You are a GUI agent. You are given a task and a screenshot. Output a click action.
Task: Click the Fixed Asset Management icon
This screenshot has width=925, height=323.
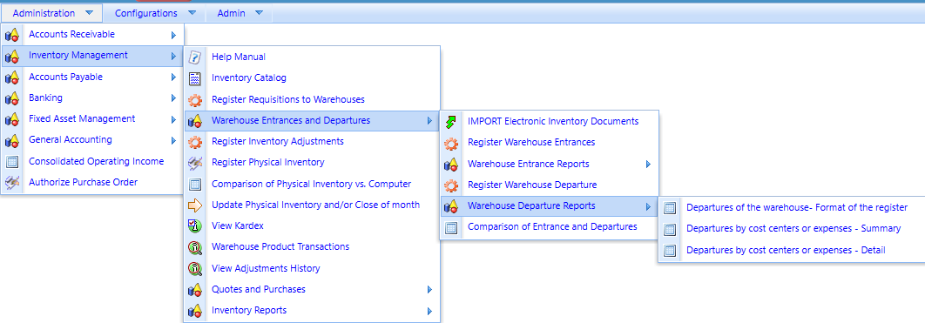pos(12,119)
